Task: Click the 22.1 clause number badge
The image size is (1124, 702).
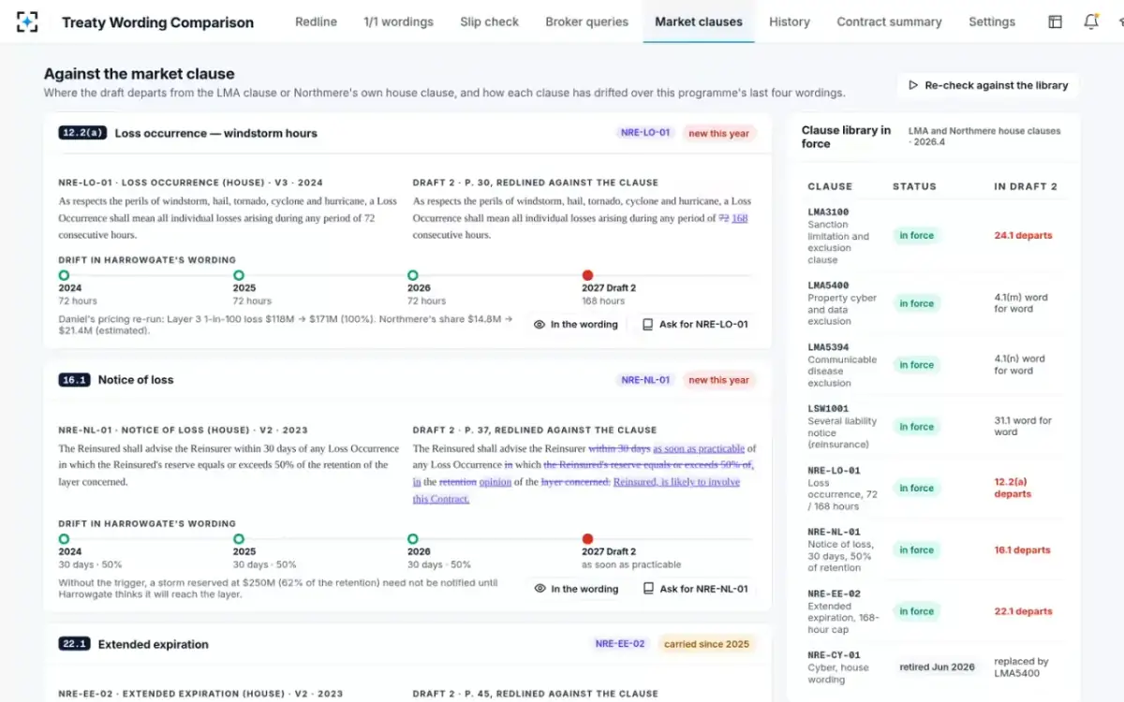Action: 74,644
